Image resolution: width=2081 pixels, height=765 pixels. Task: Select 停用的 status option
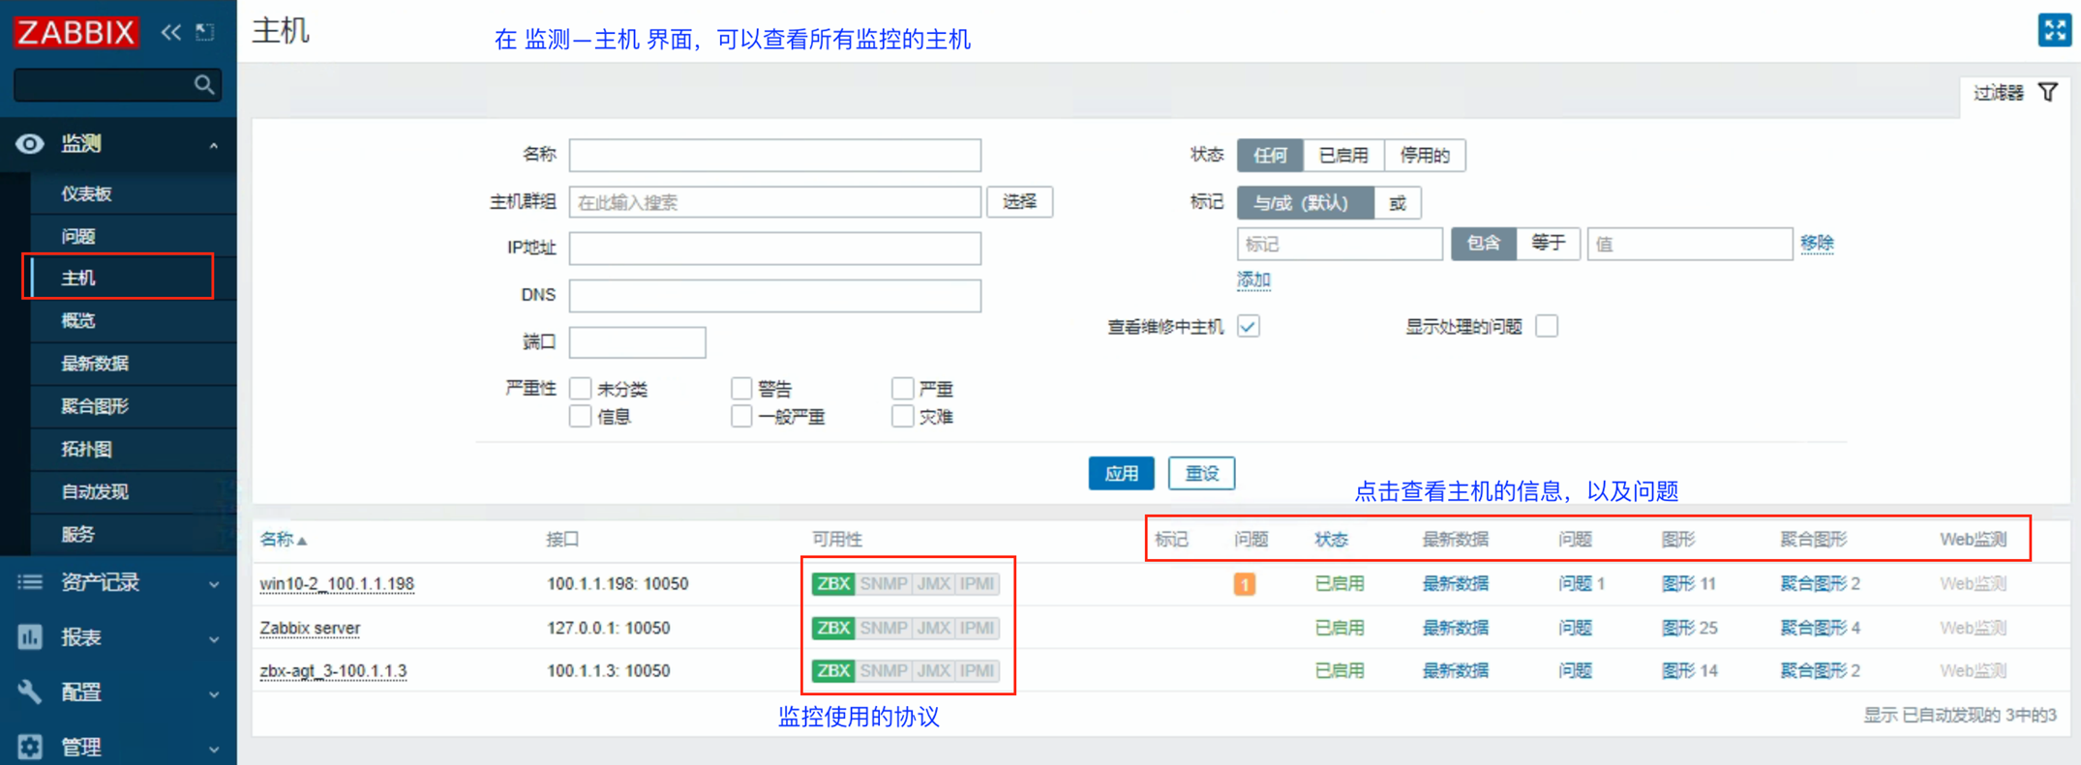coord(1425,156)
